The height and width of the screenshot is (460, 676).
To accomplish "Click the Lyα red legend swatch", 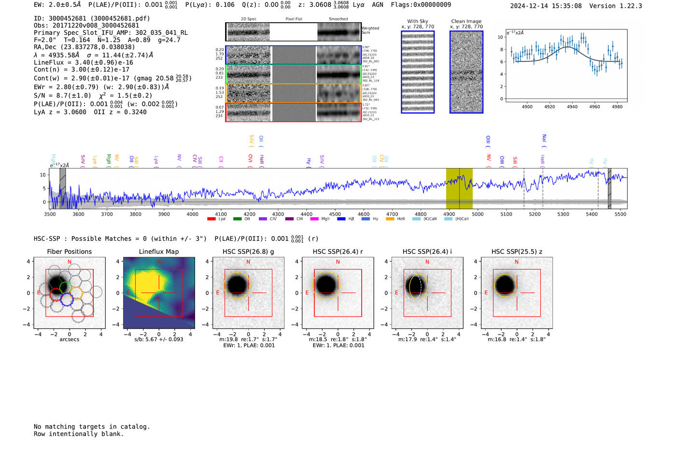I will [x=211, y=219].
